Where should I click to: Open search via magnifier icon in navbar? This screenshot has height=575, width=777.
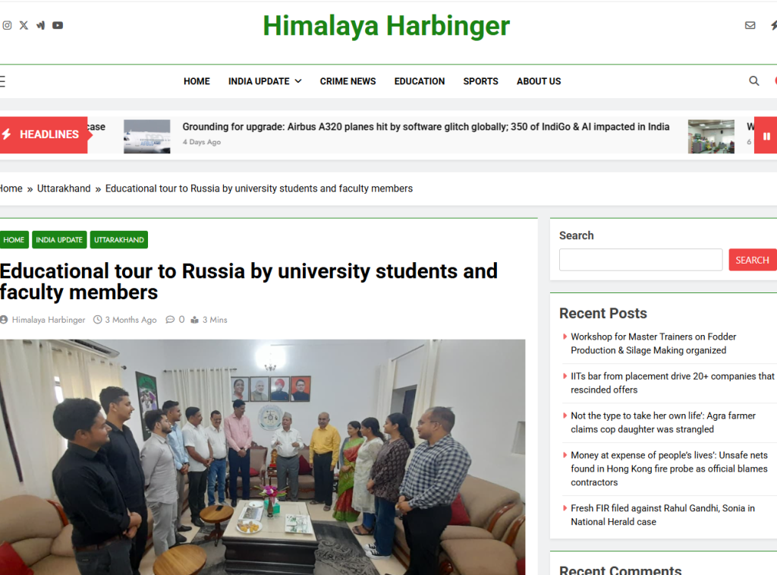pos(753,81)
